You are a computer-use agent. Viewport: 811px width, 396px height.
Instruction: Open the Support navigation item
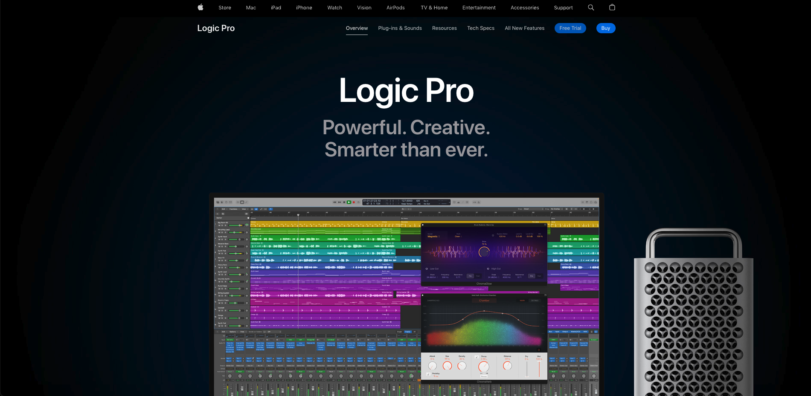(564, 8)
